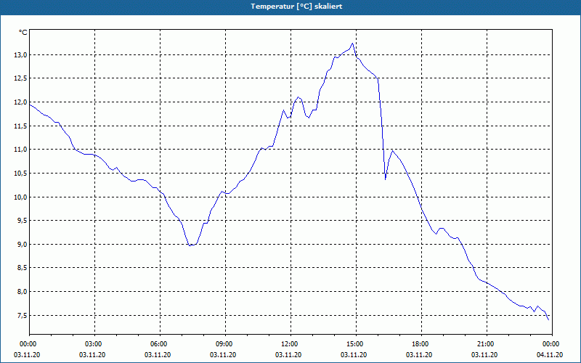Select the 9,5 y-axis label
The image size is (581, 363).
(x=22, y=221)
